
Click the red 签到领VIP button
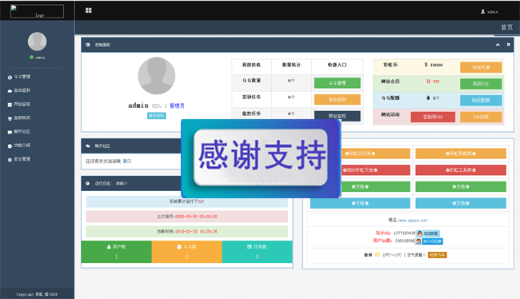(433, 117)
